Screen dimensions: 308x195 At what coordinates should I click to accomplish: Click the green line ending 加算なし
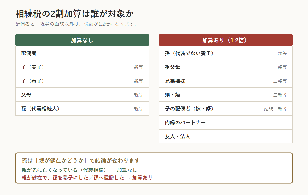79,170
